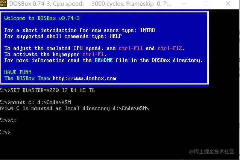The height and width of the screenshot is (160, 240).
Task: Click the Z:\>c: command line
Action: coord(8,121)
